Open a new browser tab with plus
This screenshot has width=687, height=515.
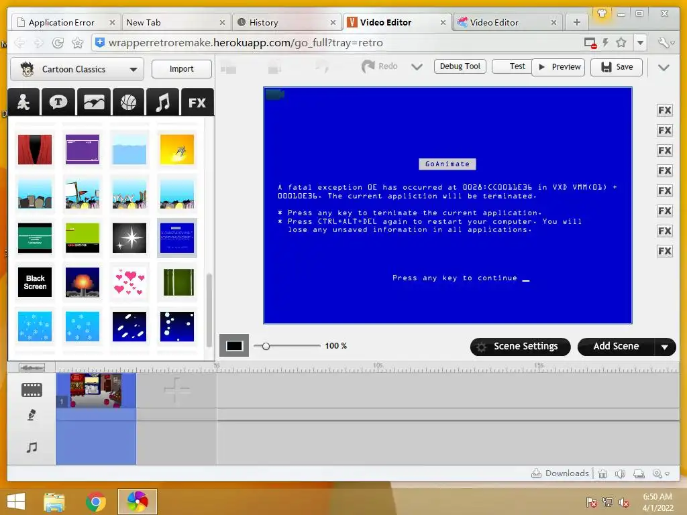(x=576, y=22)
